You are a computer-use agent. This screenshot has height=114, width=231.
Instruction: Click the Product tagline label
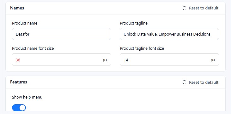click(x=134, y=23)
